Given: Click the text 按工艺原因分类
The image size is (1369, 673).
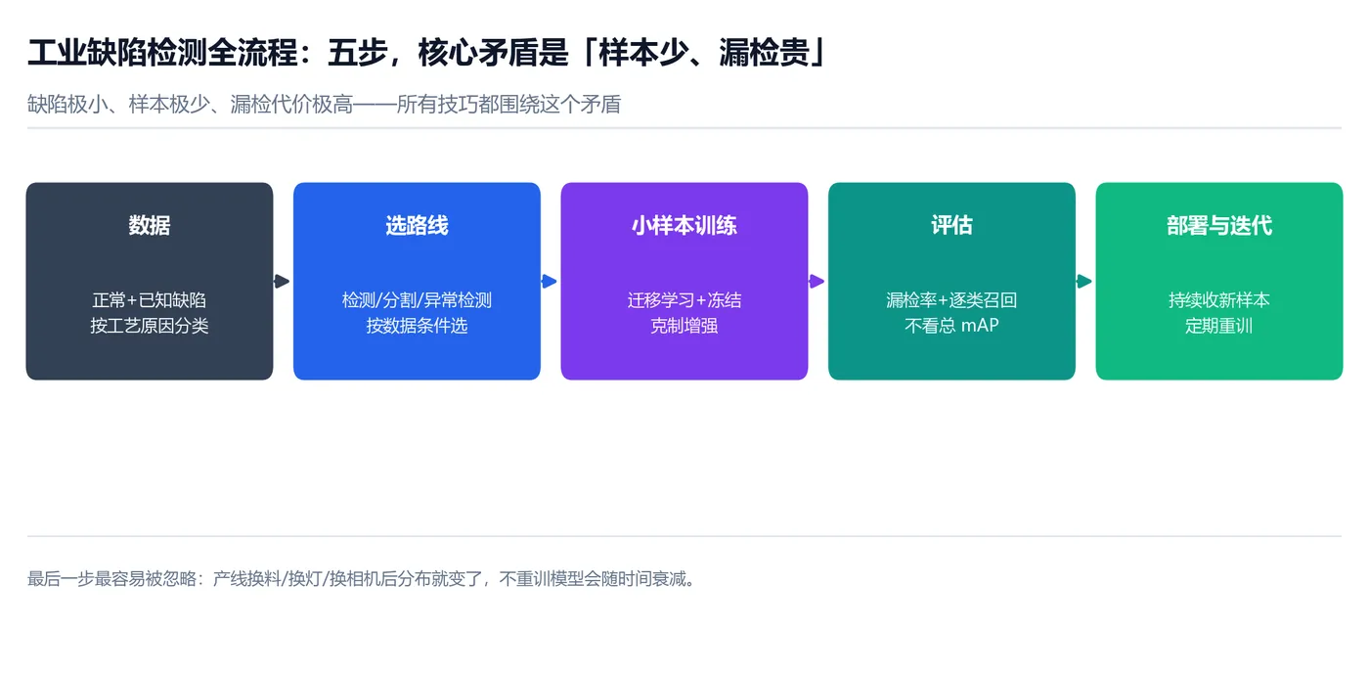Looking at the screenshot, I should [150, 326].
